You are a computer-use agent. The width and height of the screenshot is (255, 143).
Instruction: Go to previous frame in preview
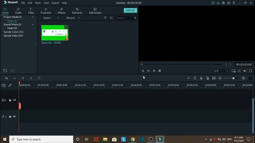[x=143, y=71]
